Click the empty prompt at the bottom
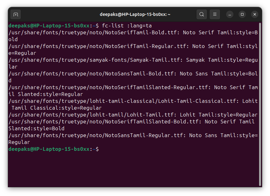The height and width of the screenshot is (196, 270). pos(54,149)
